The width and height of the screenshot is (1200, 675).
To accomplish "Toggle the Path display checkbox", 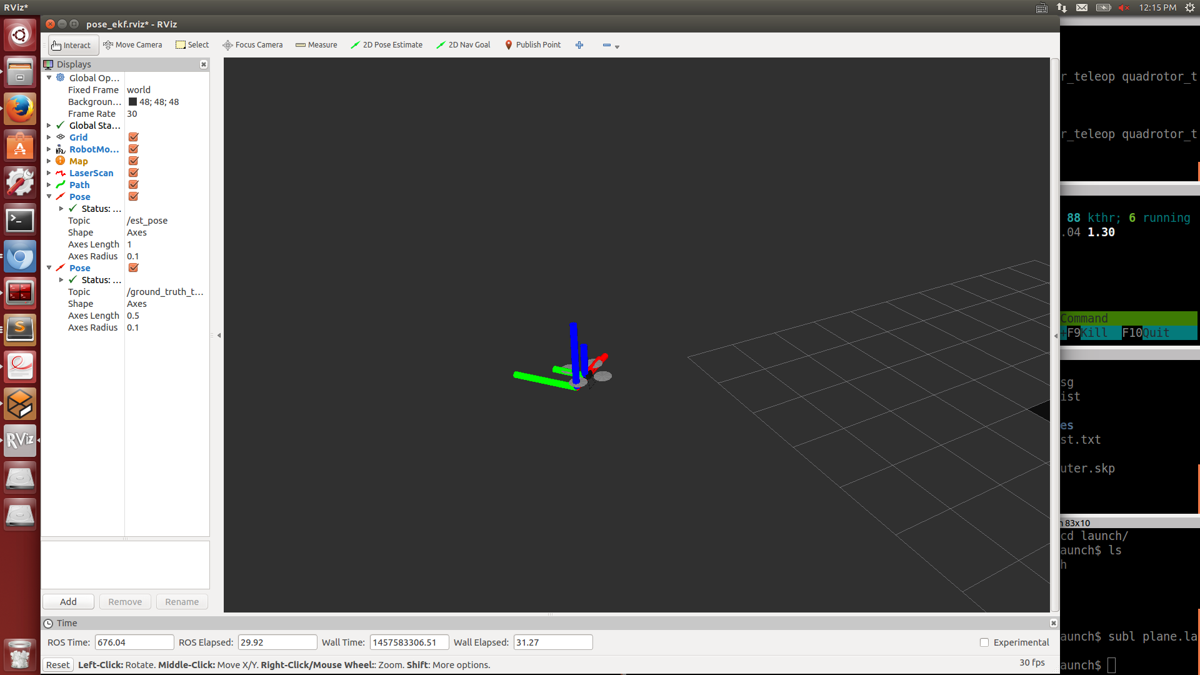I will (133, 184).
